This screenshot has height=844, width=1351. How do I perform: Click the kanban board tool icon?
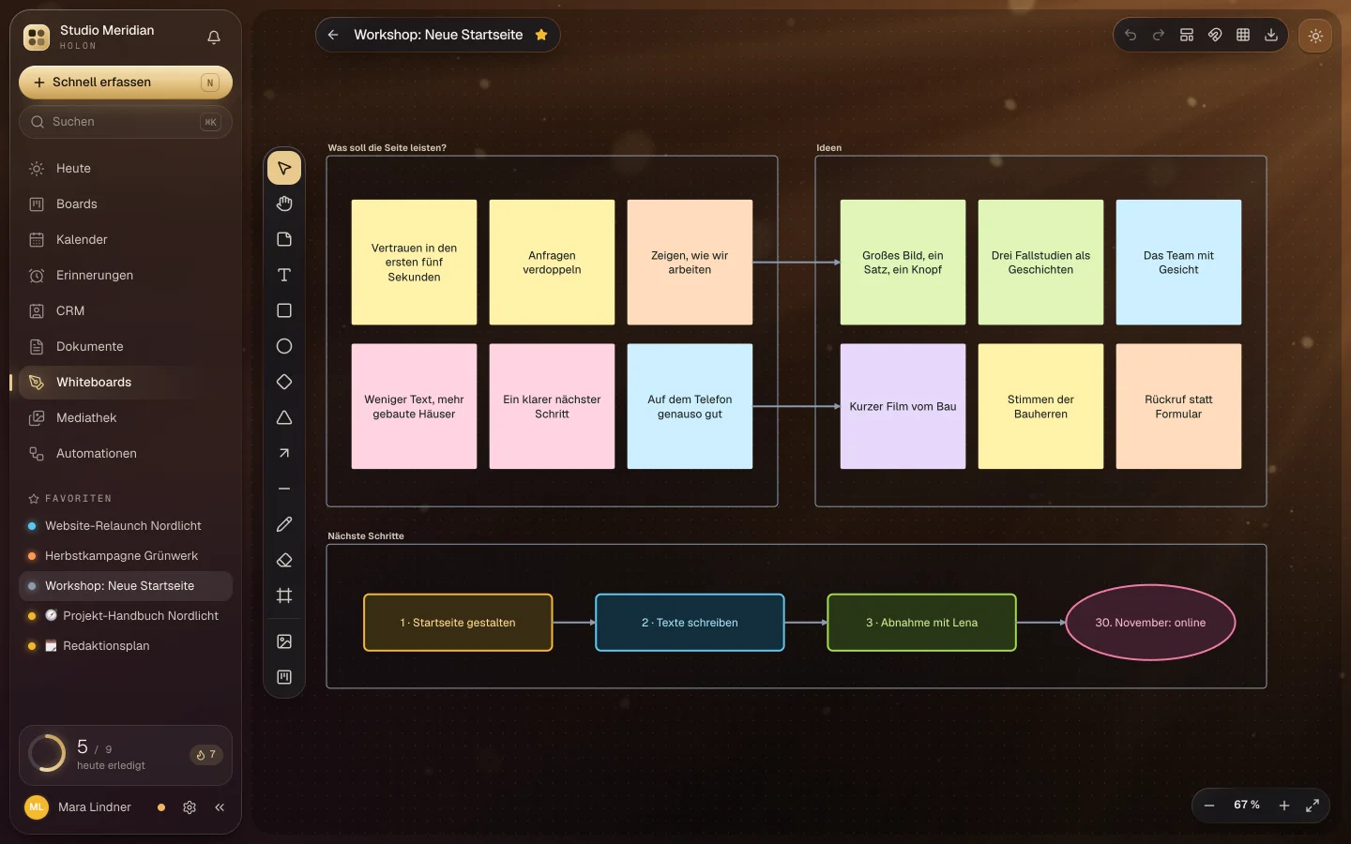pyautogui.click(x=284, y=678)
